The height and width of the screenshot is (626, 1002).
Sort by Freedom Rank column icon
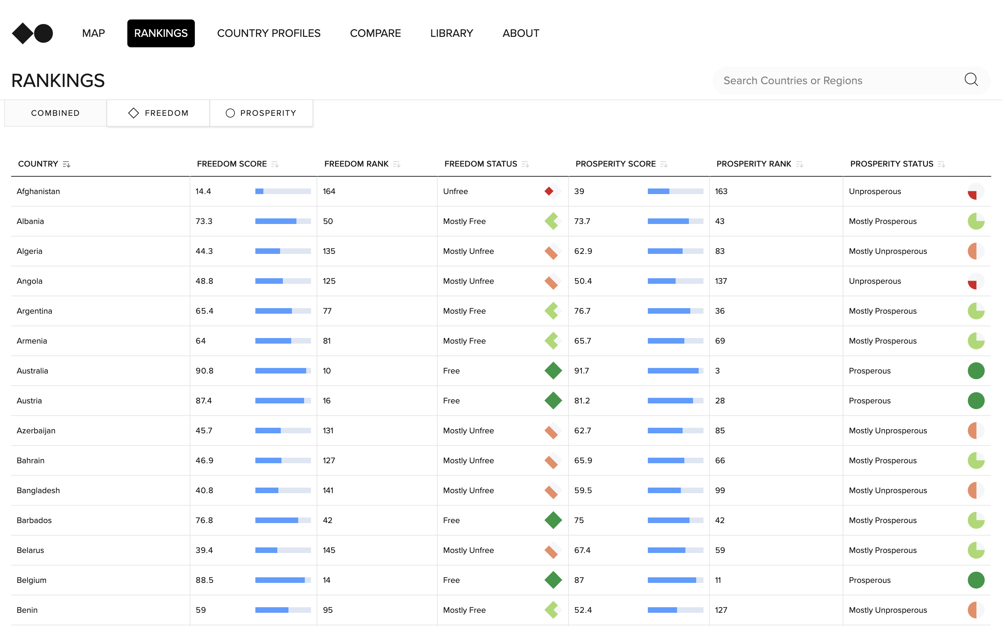pos(397,164)
